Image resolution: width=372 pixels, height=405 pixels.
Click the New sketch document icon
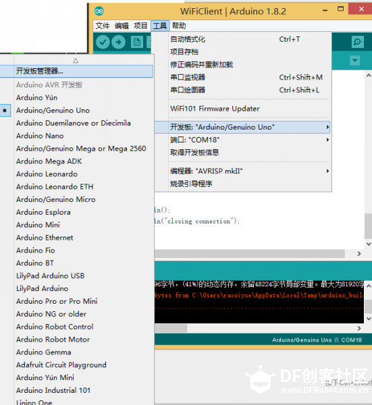pyautogui.click(x=137, y=42)
